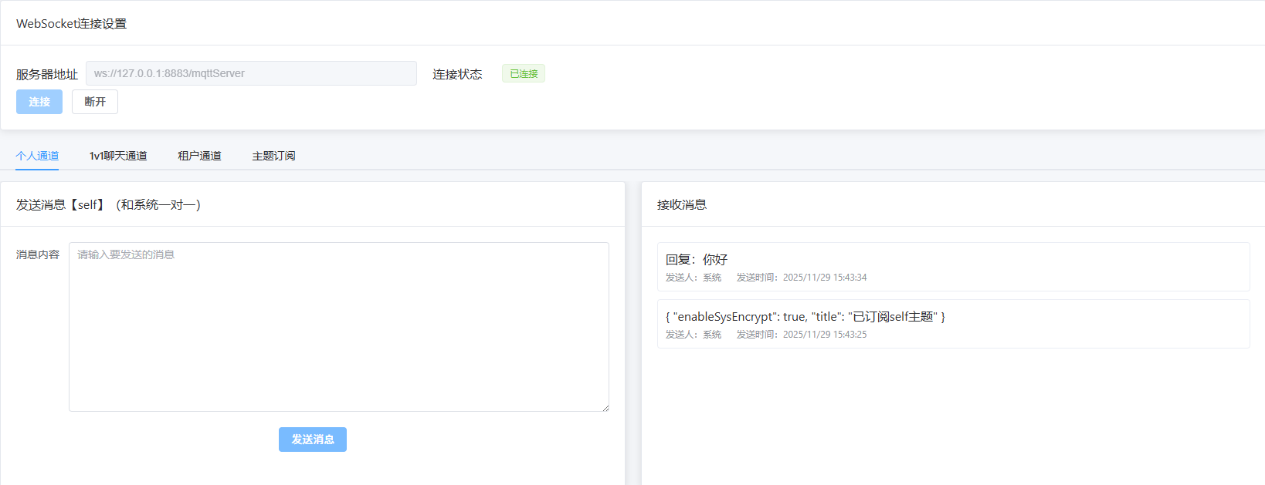The image size is (1265, 485).
Task: Click the green 已连接 status tag
Action: (524, 74)
